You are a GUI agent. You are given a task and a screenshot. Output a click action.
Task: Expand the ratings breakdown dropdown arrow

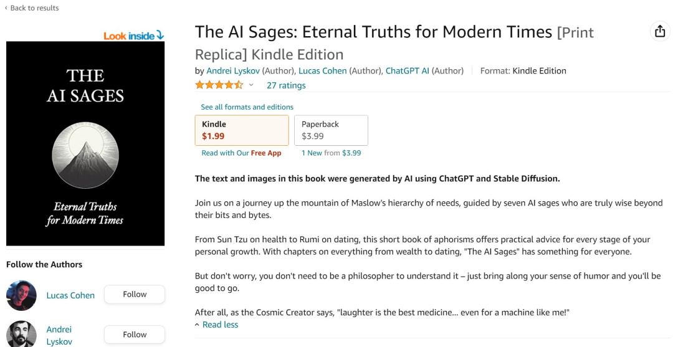[252, 85]
